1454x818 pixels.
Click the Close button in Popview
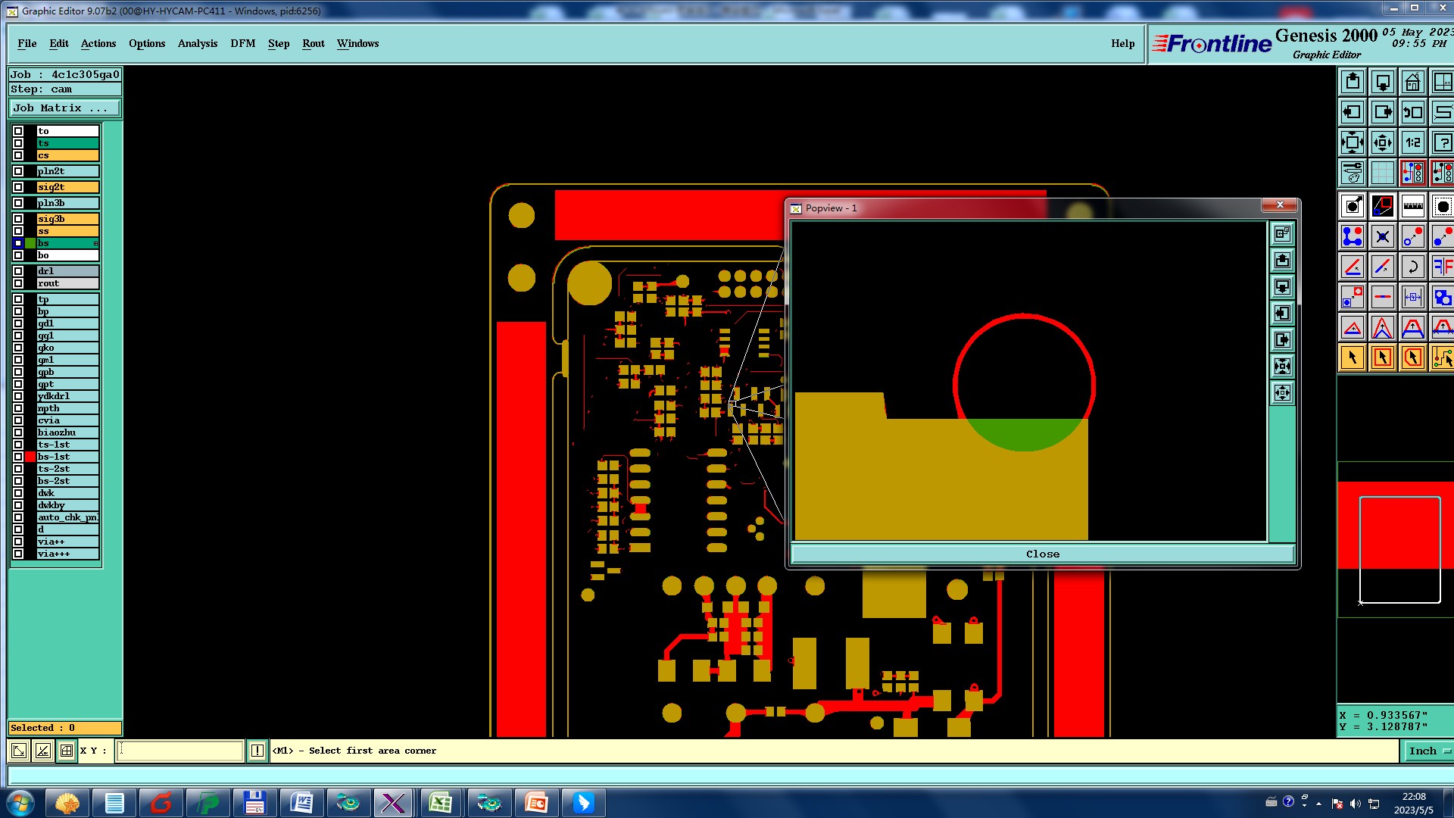[x=1042, y=554]
